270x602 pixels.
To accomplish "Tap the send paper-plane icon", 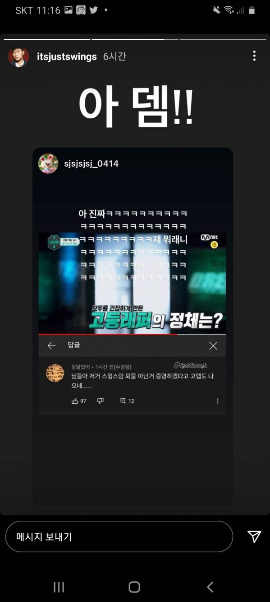I will 254,536.
